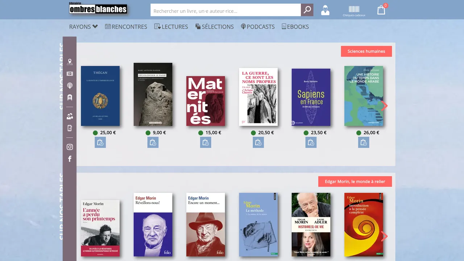Add the 20,50 € La guerre book to cart
Screen dimensions: 464x261
tap(258, 142)
